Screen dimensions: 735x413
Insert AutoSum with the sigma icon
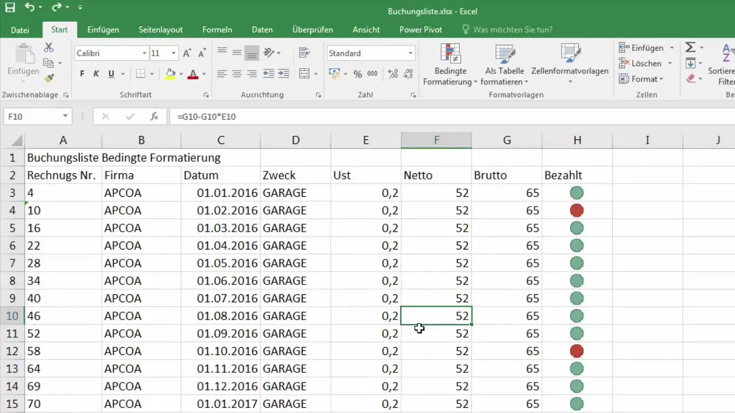691,48
